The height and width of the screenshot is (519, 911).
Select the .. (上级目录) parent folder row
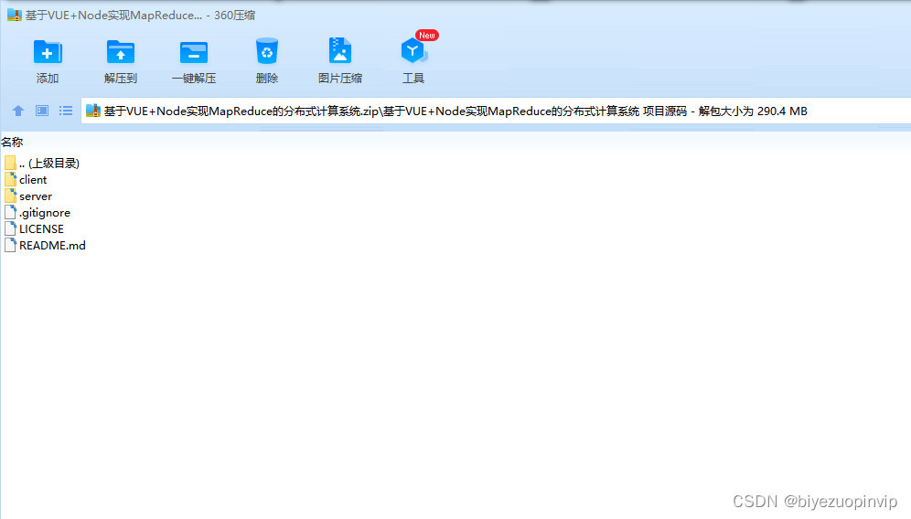coord(42,164)
